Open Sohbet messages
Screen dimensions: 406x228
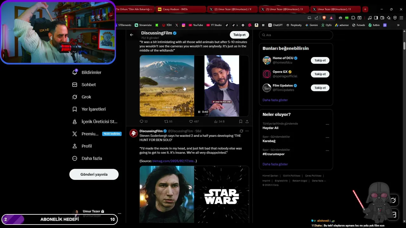point(84,85)
